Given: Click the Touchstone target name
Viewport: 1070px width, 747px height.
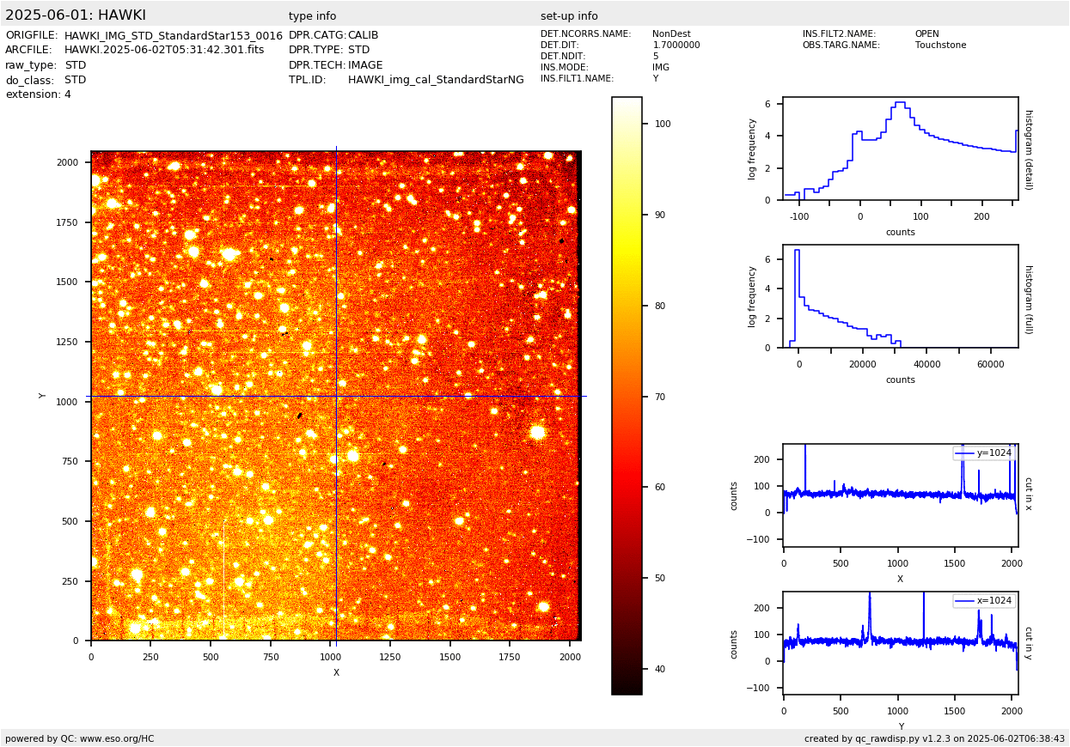Looking at the screenshot, I should coord(940,46).
